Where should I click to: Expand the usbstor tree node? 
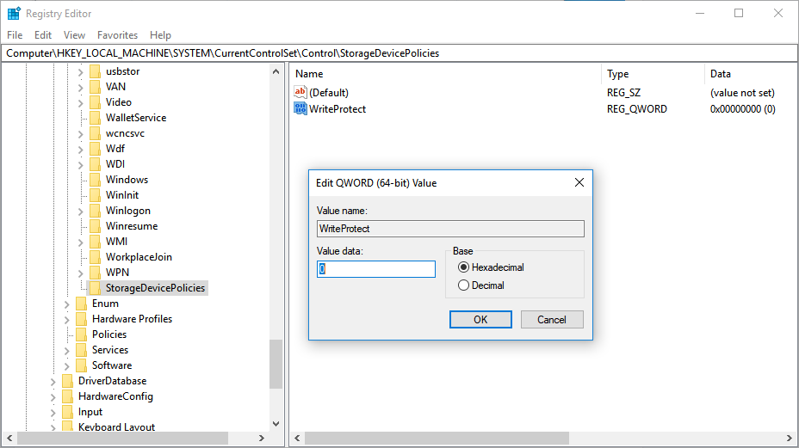click(x=81, y=71)
